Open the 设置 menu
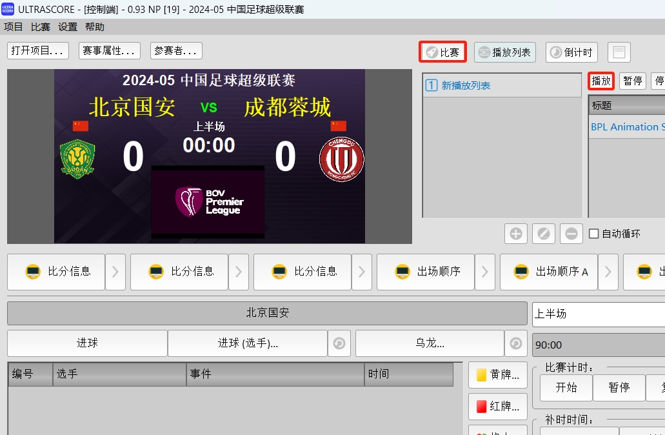 point(68,26)
